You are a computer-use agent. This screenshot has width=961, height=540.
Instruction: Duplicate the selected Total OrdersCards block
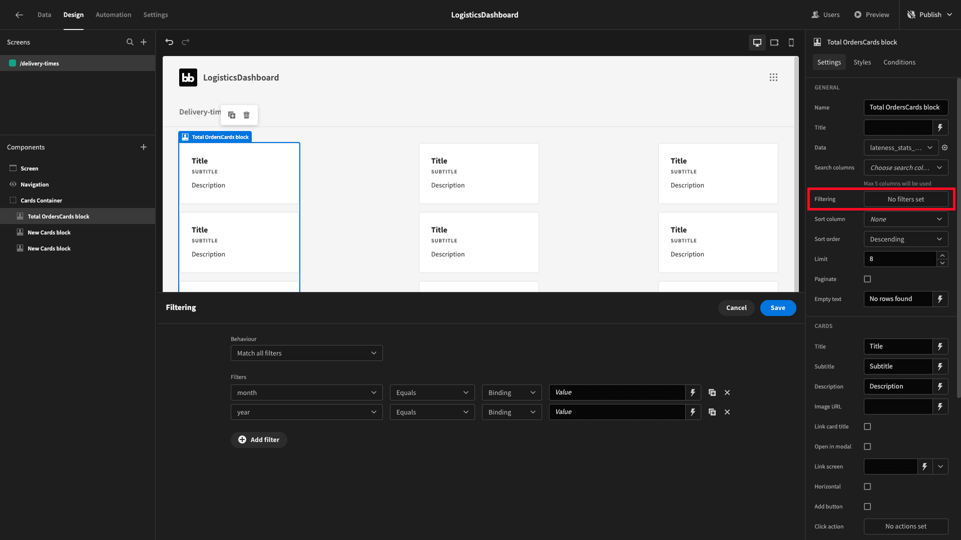click(x=232, y=115)
